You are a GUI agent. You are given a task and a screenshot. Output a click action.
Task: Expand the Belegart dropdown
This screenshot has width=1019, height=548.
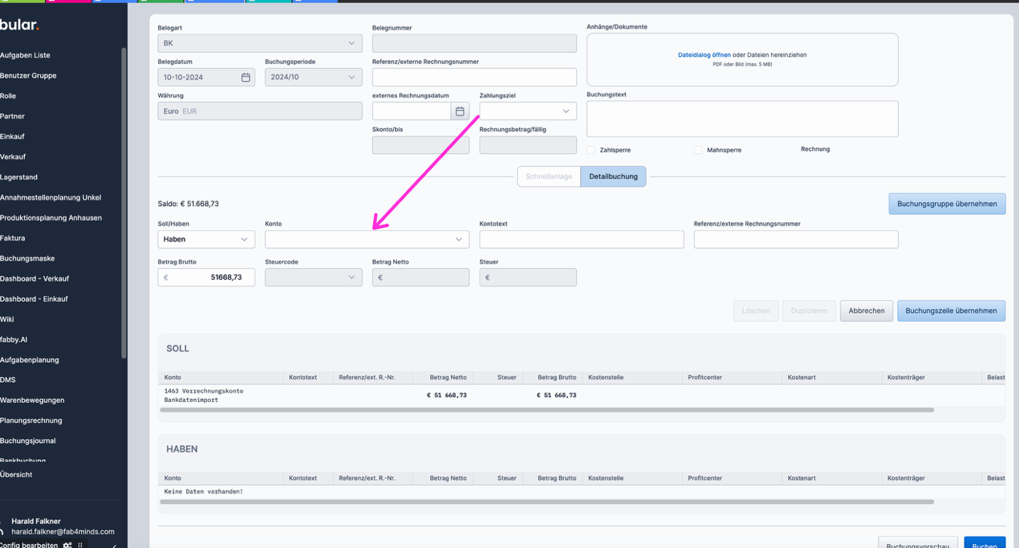point(260,43)
